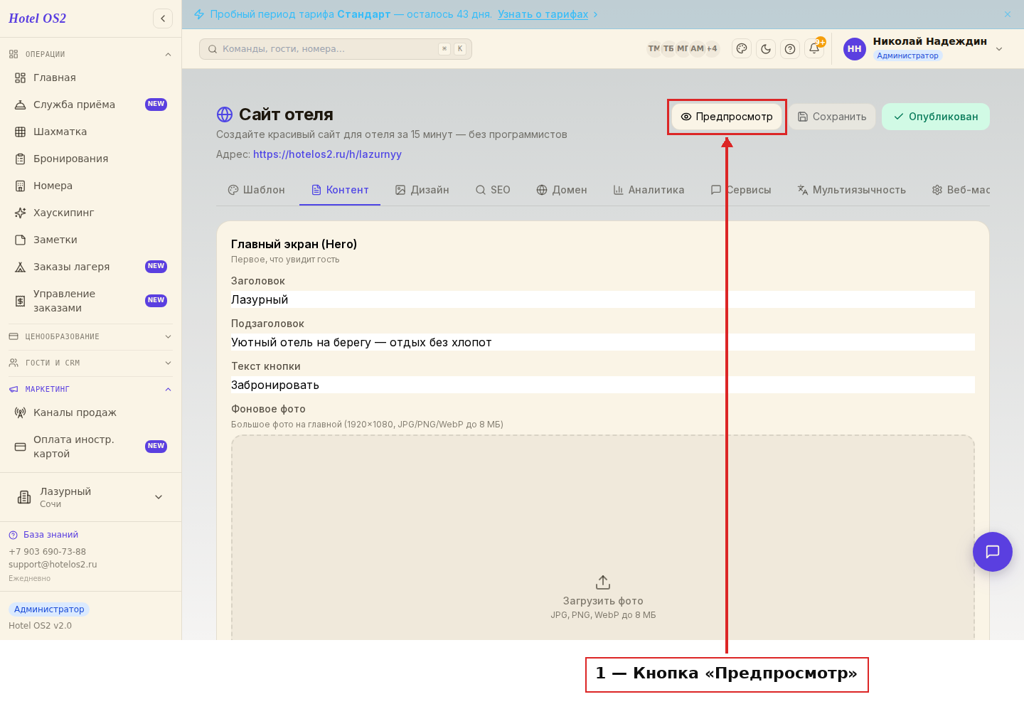This screenshot has height=709, width=1024.
Task: Open the color theme palette icon
Action: point(742,49)
